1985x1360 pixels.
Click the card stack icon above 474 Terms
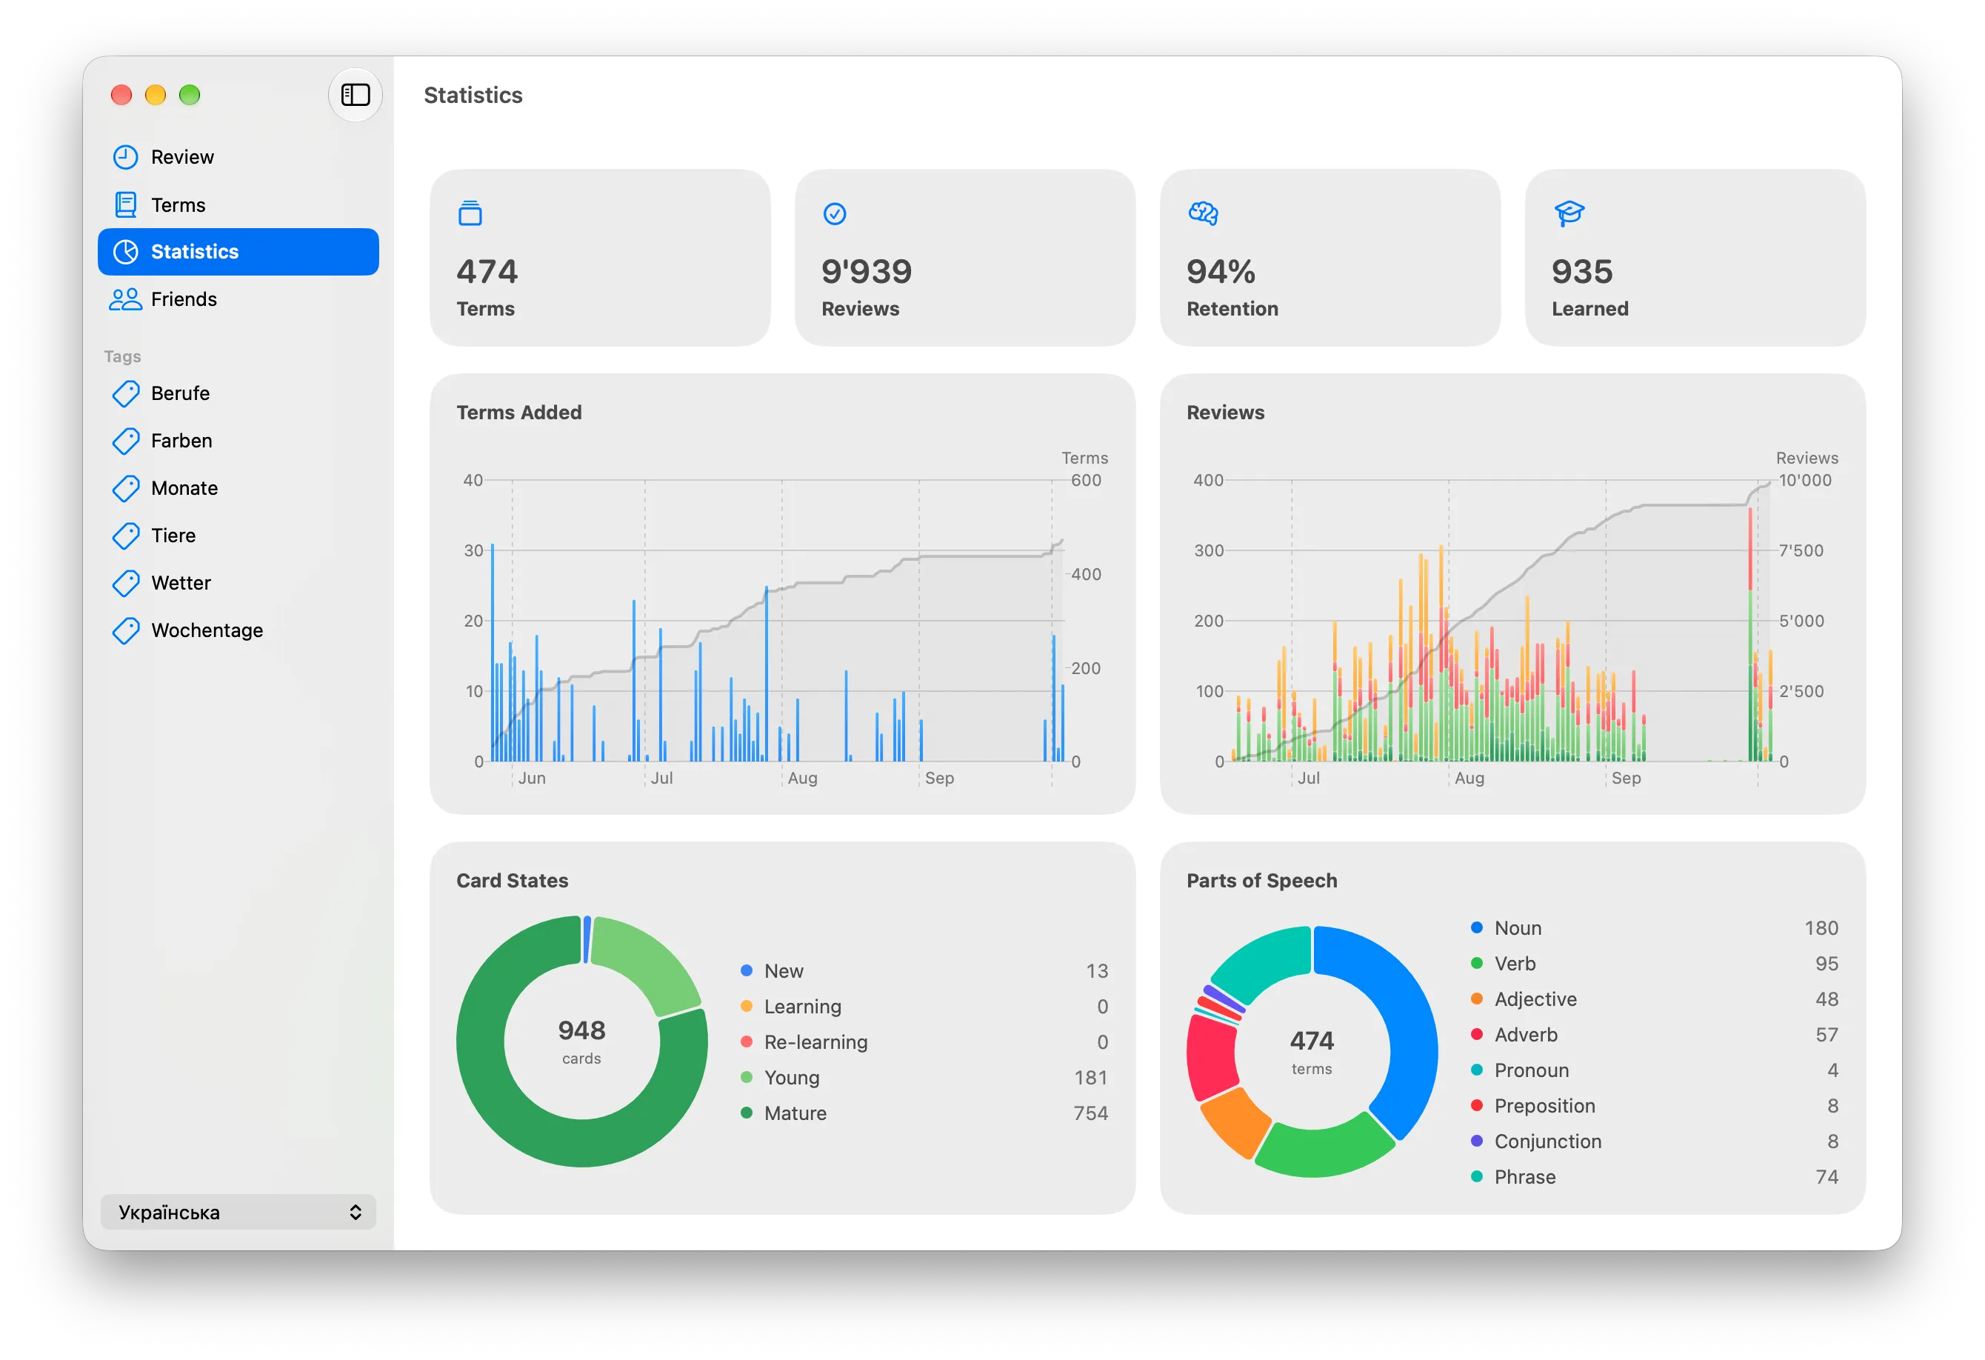(x=470, y=213)
